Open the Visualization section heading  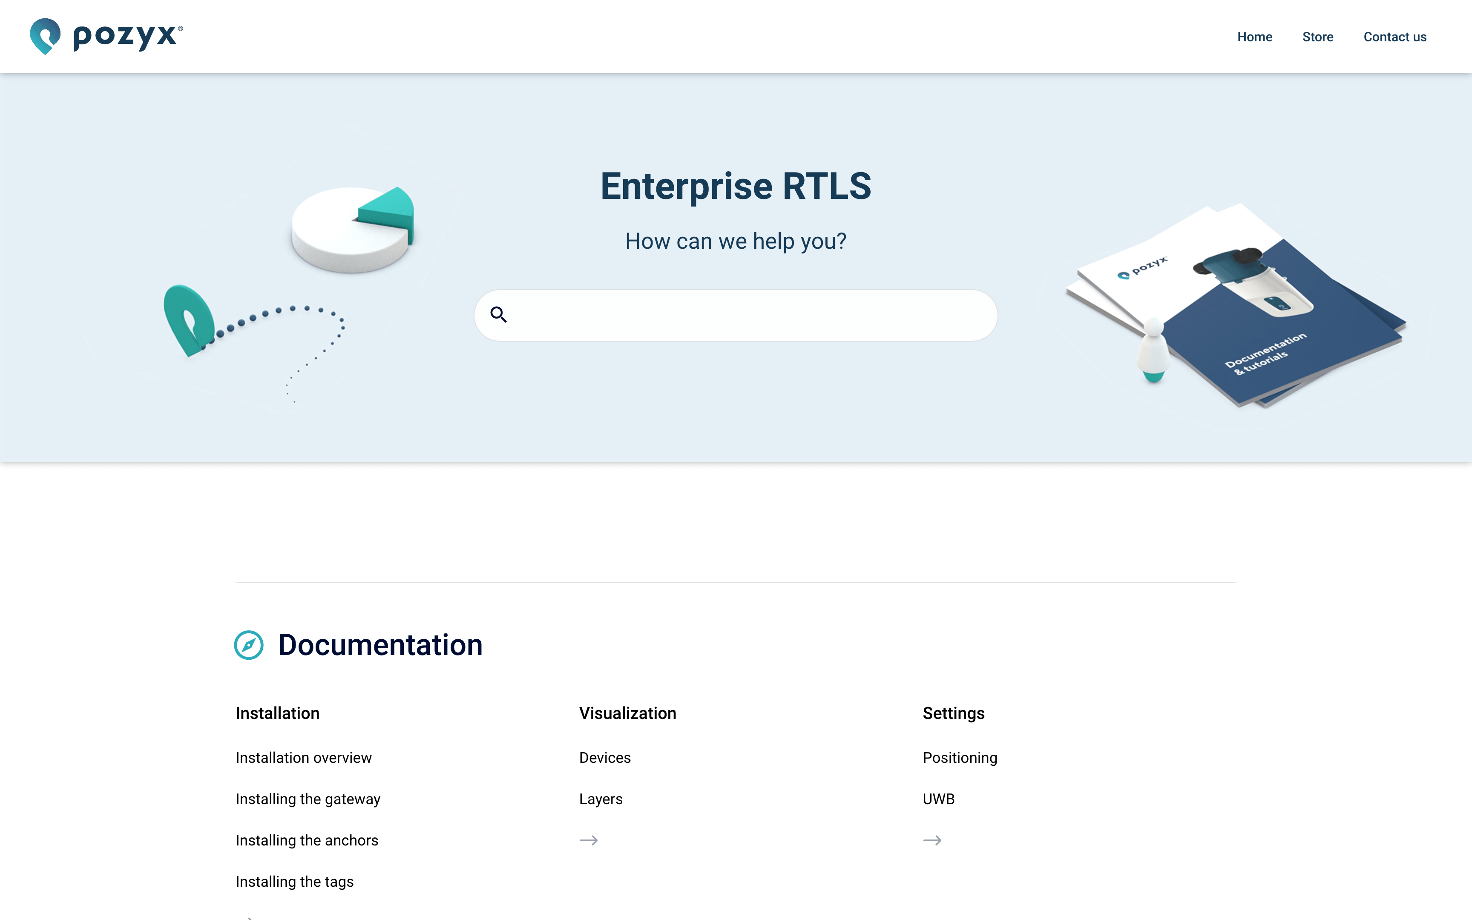click(628, 713)
